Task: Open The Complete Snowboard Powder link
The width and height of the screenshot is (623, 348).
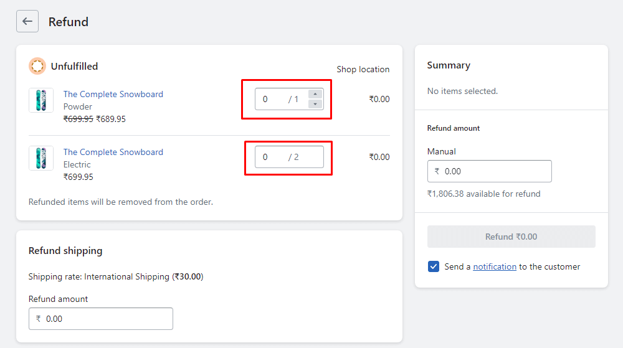Action: click(113, 94)
